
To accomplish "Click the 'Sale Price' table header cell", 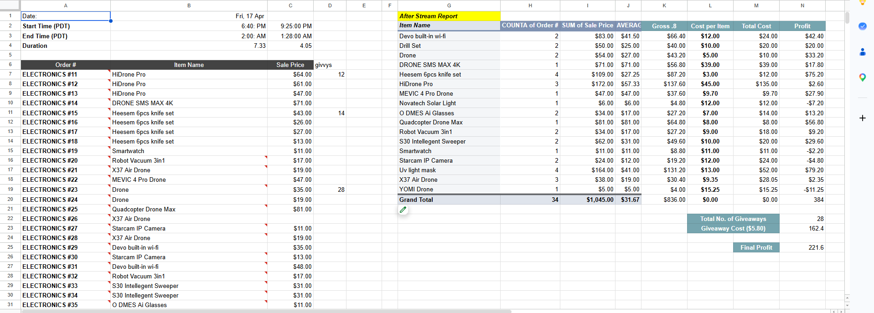I will 290,65.
